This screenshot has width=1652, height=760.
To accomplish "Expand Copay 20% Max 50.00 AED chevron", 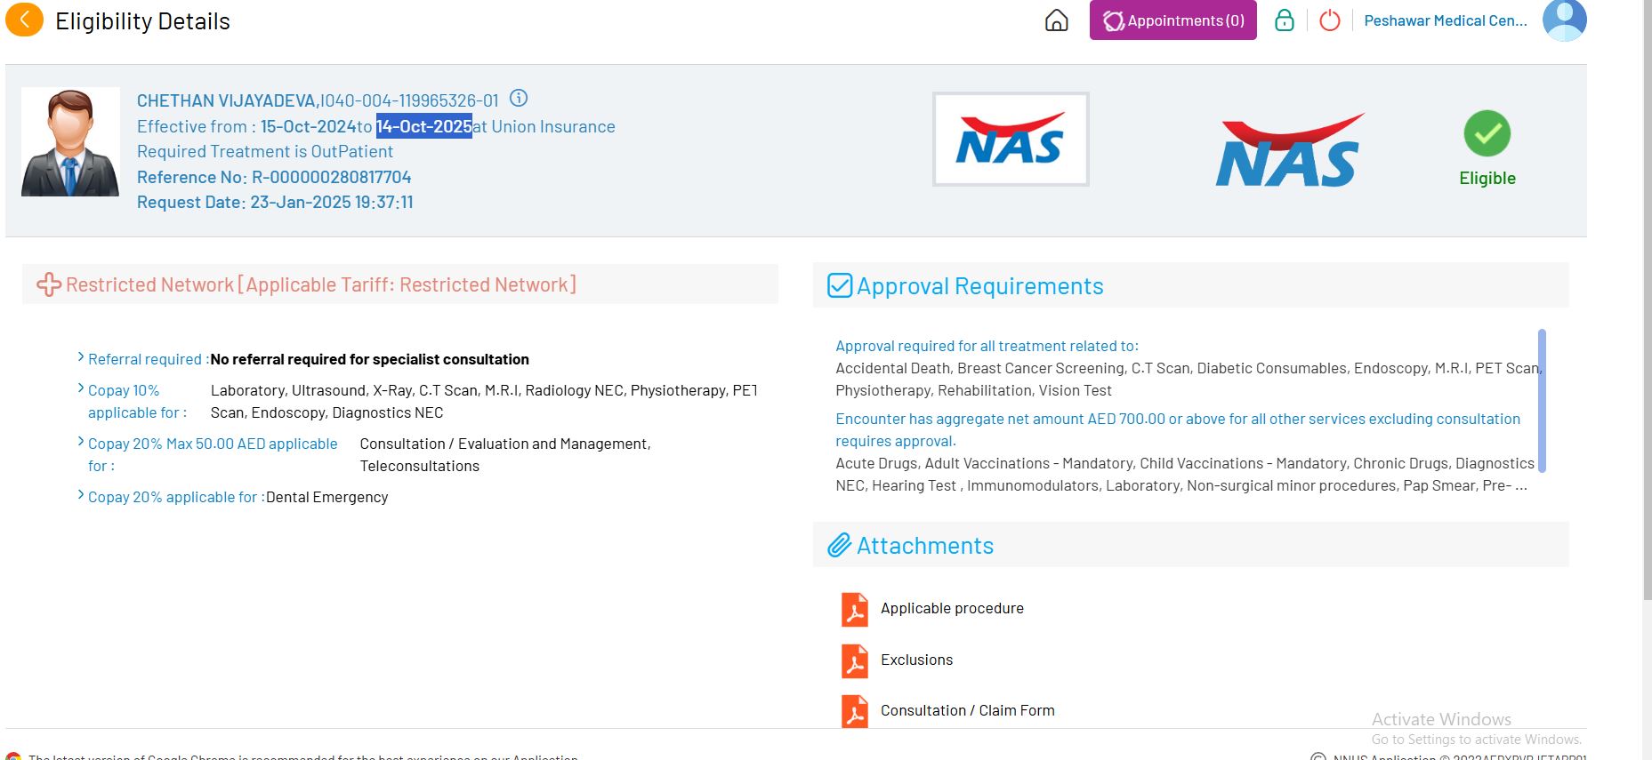I will coord(81,442).
